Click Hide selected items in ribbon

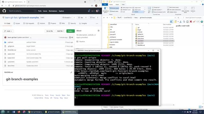point(185,10)
